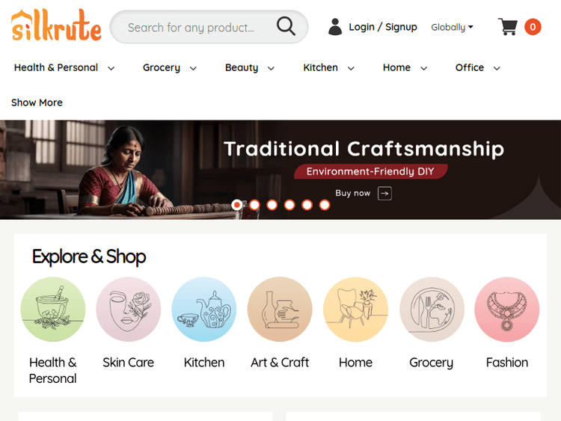Click the Buy now arrow icon

(384, 194)
